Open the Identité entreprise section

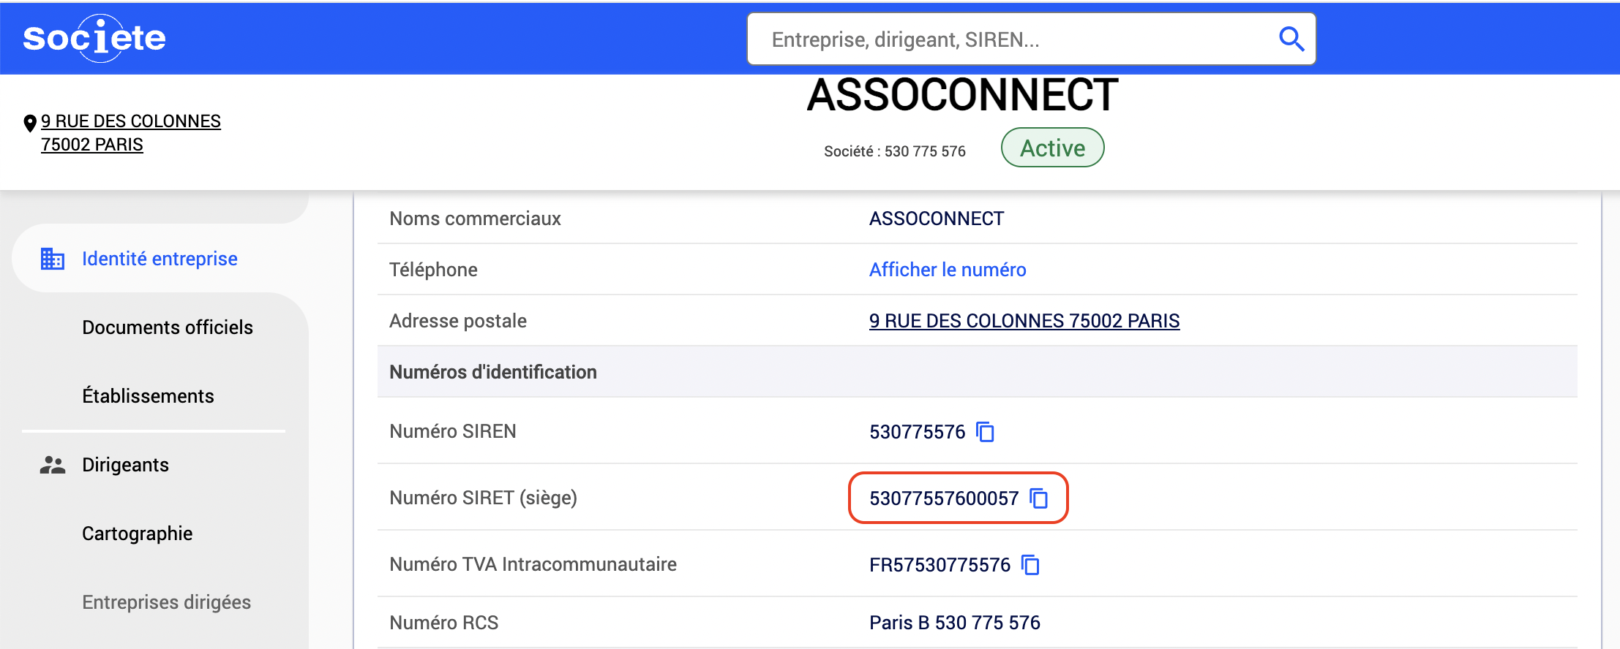[x=160, y=259]
